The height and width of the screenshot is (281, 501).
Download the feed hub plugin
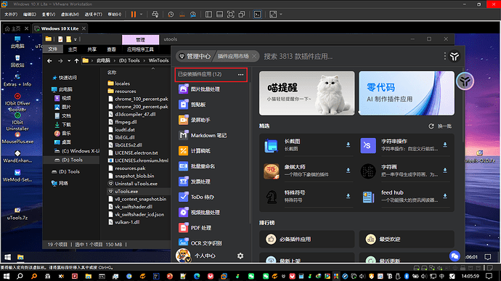[x=445, y=196]
